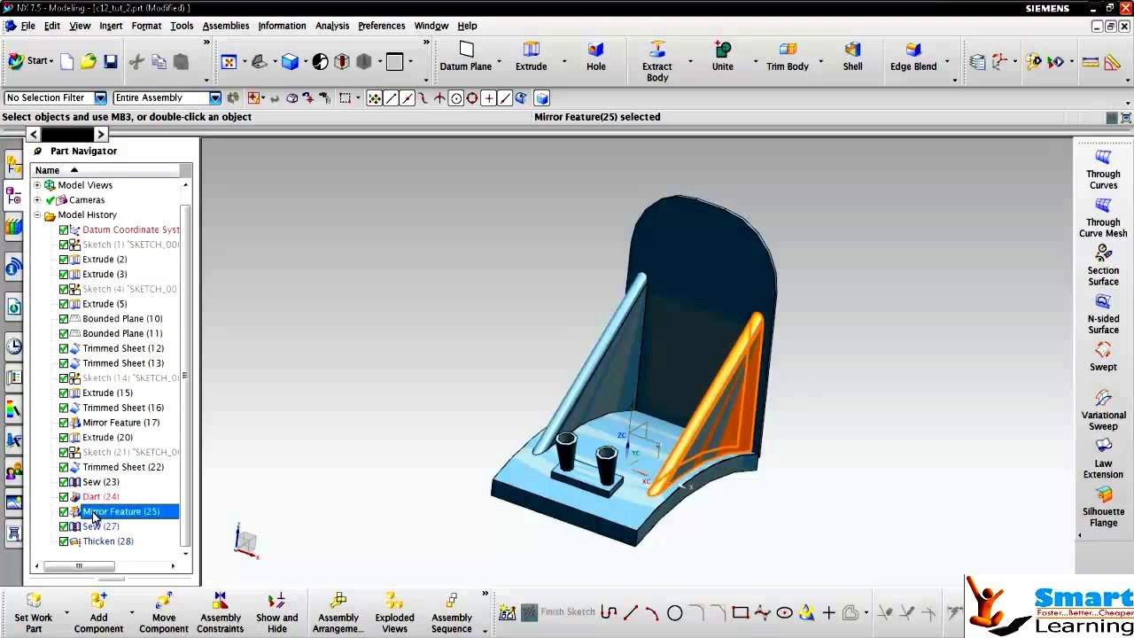Uncheck the Bounded Plane (10) checkbox

point(64,319)
